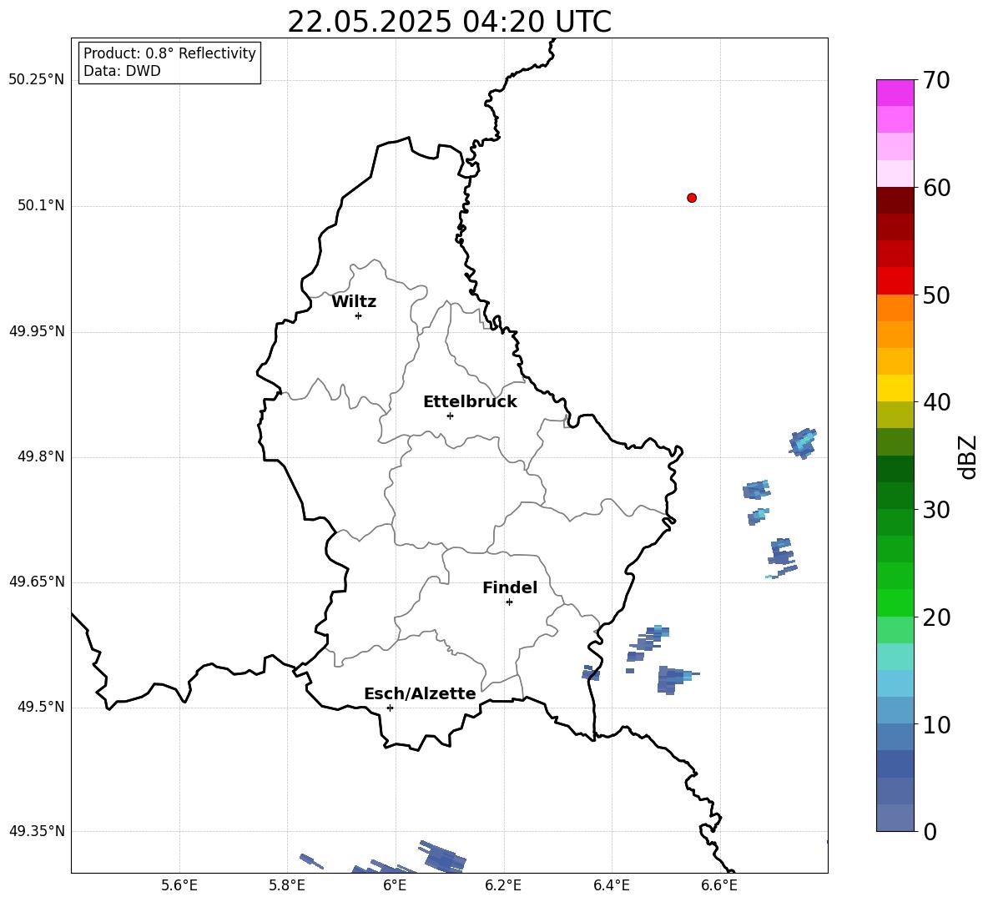Click the 6.6°E longitude label
The height and width of the screenshot is (902, 988).
coord(719,885)
